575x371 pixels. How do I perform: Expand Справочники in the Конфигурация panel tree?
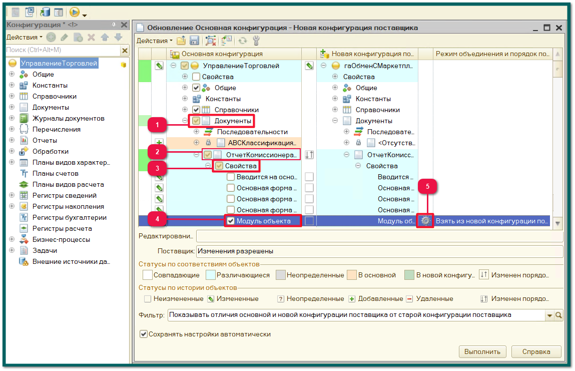12,96
